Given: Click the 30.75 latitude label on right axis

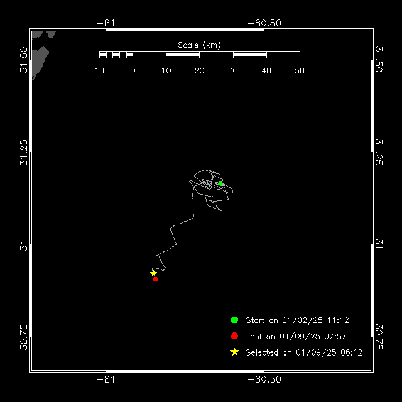Looking at the screenshot, I should (379, 337).
